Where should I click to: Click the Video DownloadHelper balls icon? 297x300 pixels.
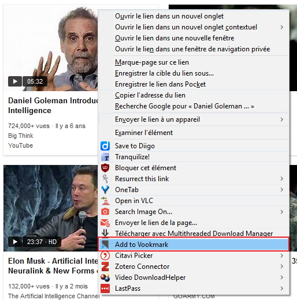pos(105,277)
